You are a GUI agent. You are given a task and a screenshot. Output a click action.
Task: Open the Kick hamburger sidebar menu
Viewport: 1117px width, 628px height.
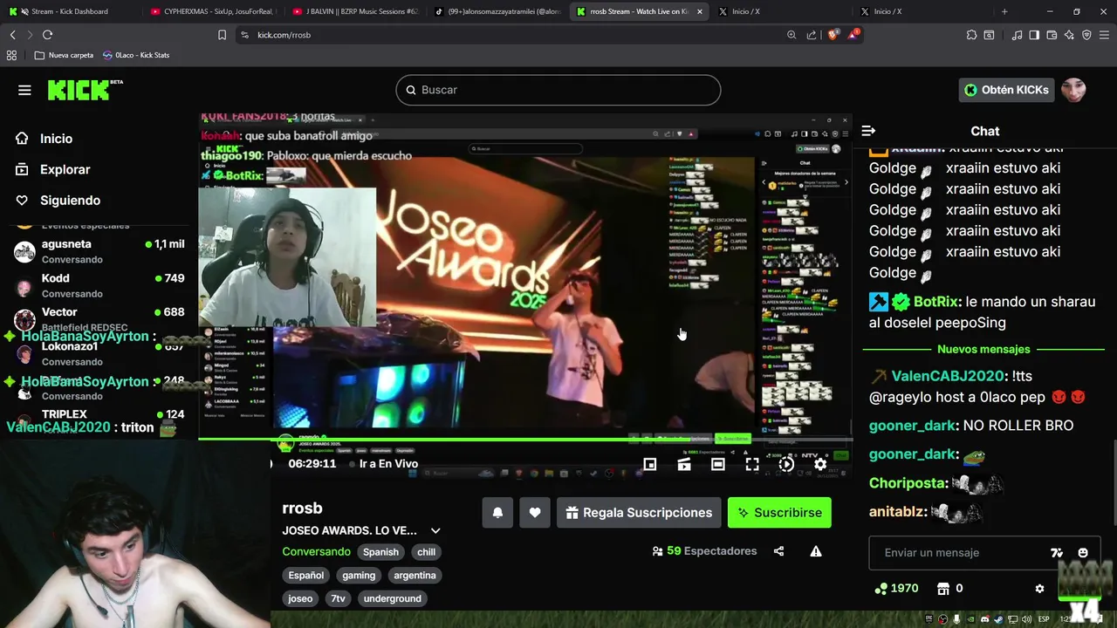[x=24, y=90]
